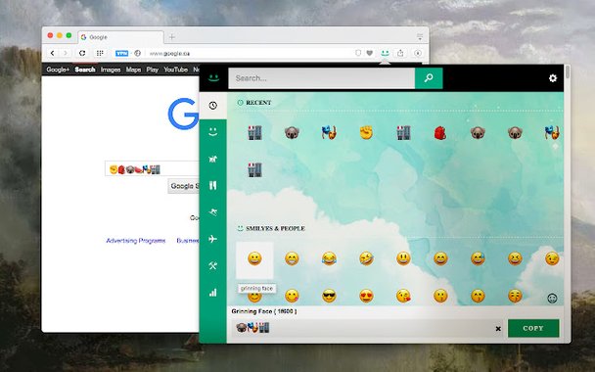Select the Smileys category in the sidebar
Screen dimensions: 595x372
coord(213,132)
